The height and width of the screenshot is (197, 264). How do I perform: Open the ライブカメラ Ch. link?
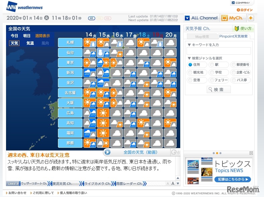[97, 184]
